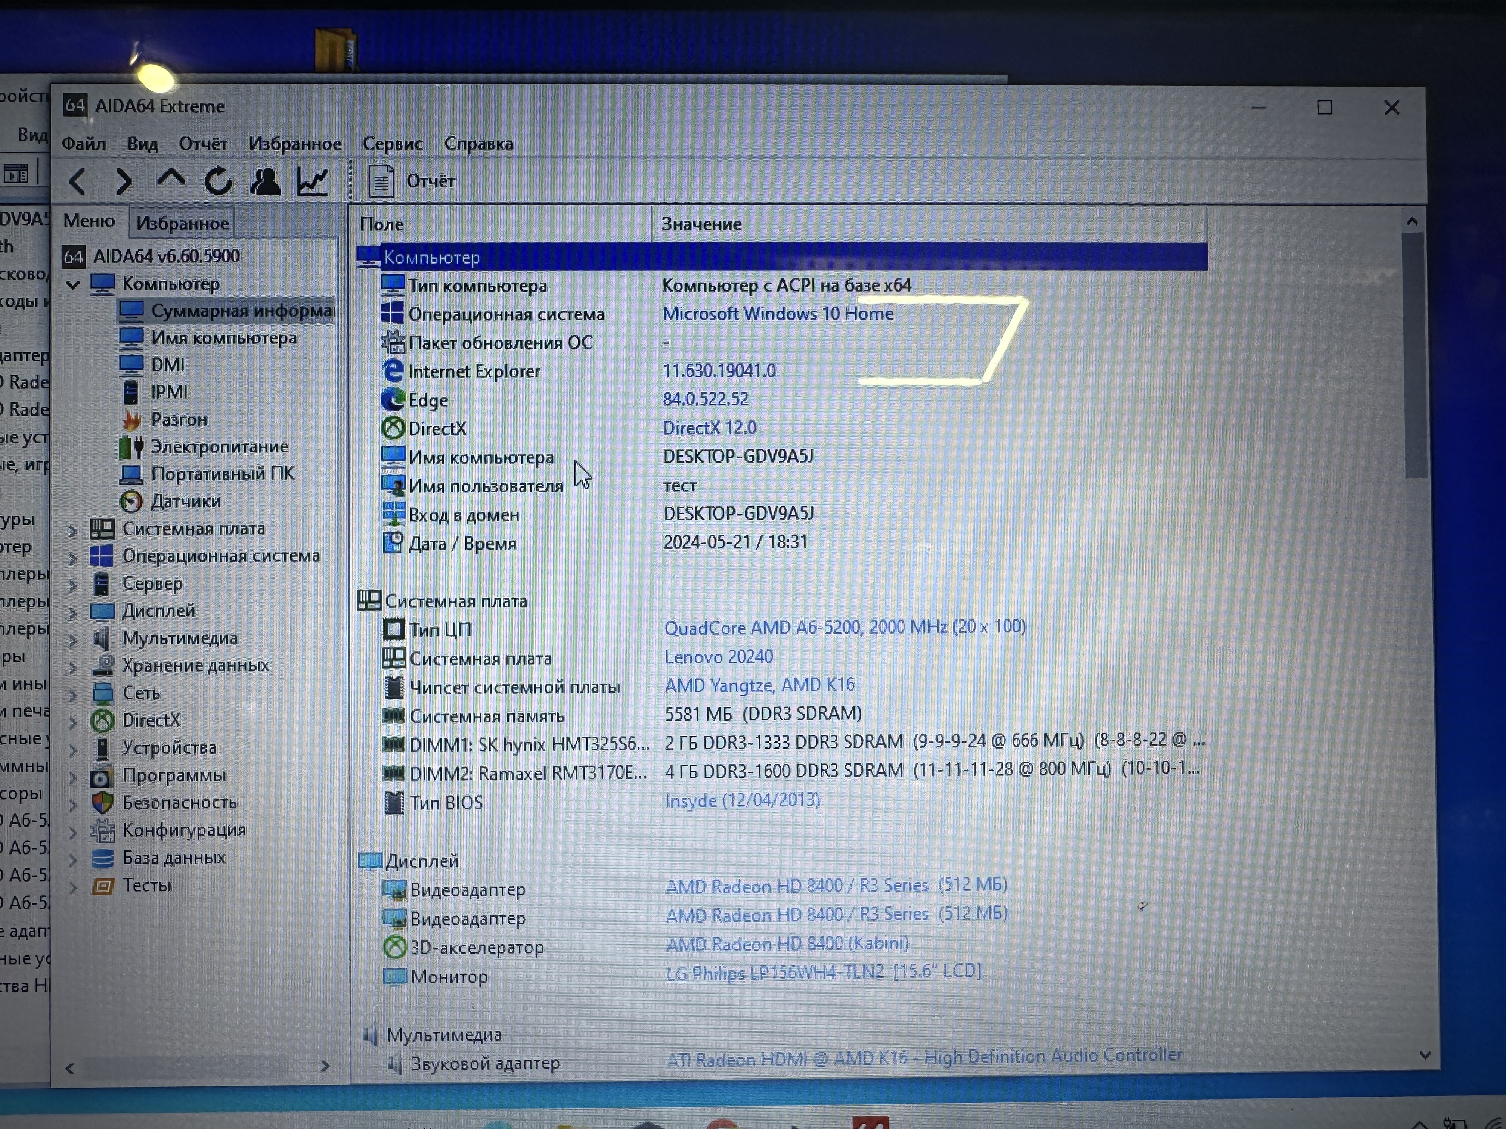
Task: Collapse the Компьютер tree node
Action: pos(73,284)
